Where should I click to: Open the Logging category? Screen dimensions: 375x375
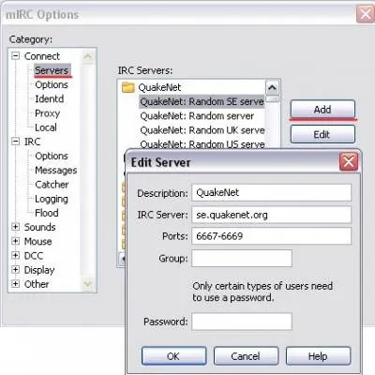tap(52, 199)
